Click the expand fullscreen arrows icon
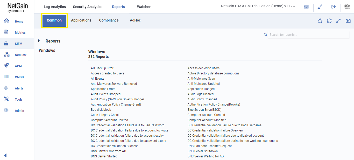This screenshot has width=354, height=160. click(338, 21)
